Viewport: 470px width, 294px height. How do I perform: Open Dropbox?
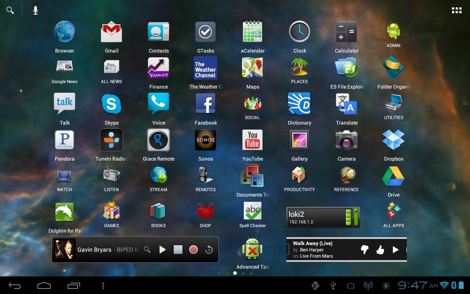coord(393,140)
